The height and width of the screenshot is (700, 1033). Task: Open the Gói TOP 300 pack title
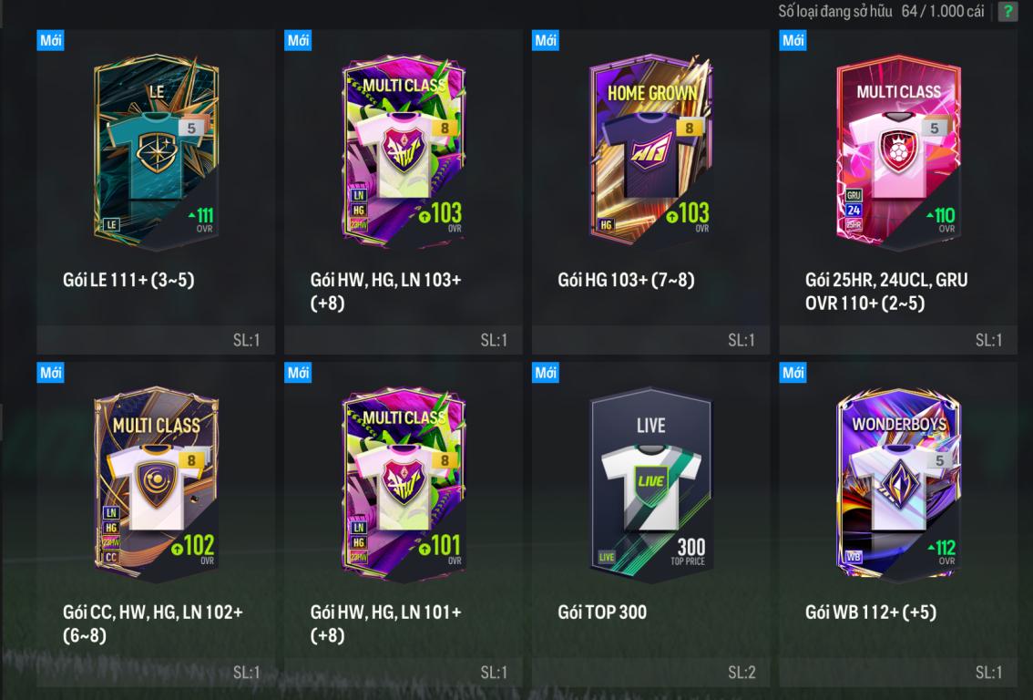[x=602, y=612]
